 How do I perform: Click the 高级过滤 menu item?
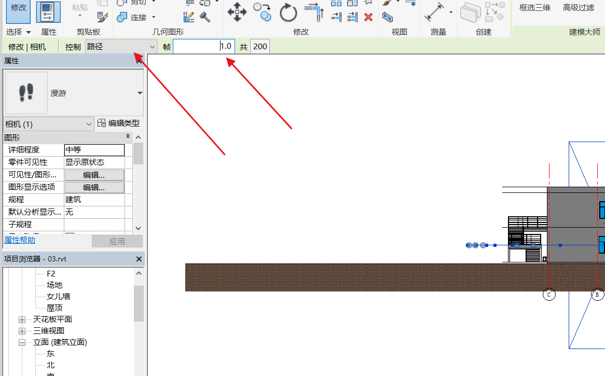coord(579,8)
